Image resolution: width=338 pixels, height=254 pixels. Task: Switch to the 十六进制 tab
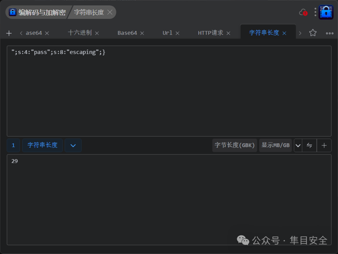pyautogui.click(x=80, y=33)
